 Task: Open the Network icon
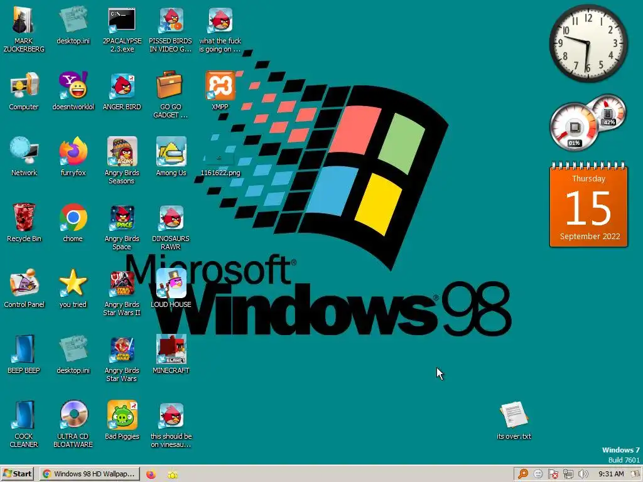24,152
